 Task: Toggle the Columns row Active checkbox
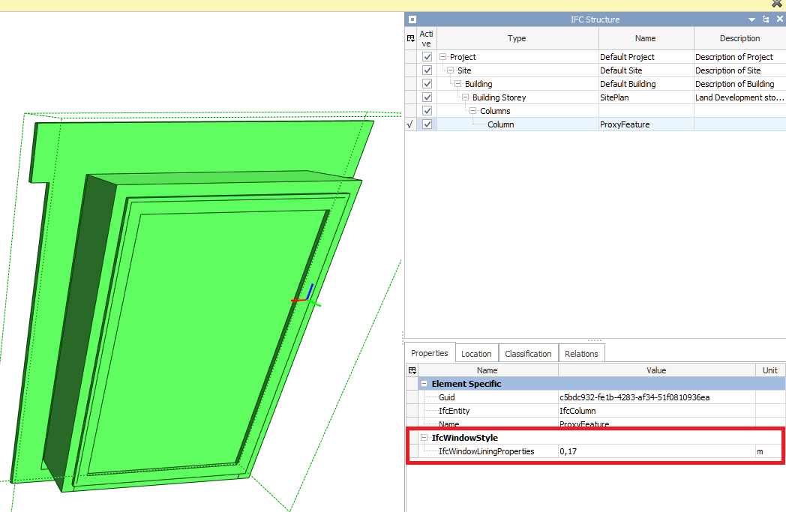(427, 111)
